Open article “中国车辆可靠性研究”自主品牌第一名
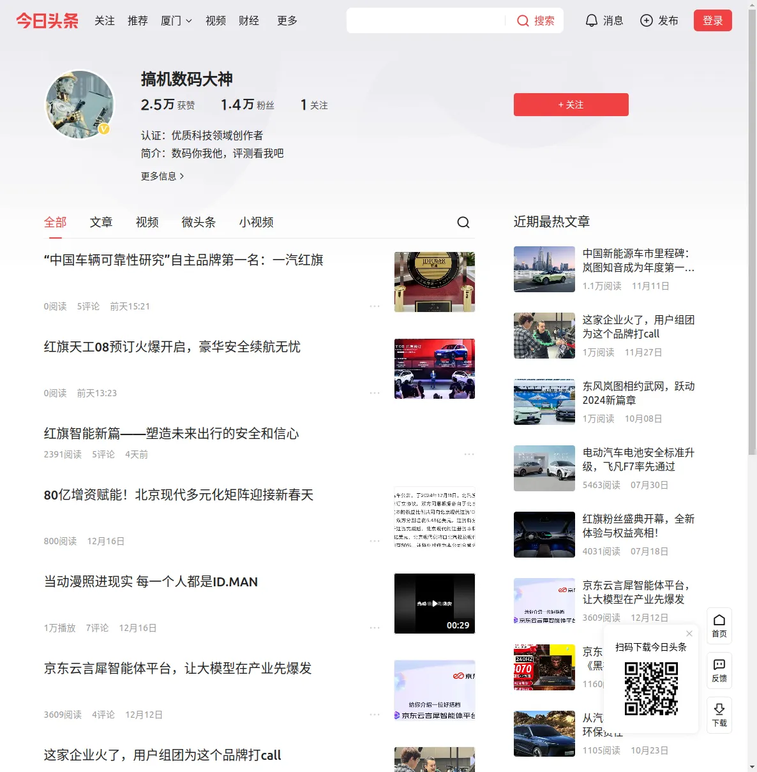This screenshot has height=772, width=757. click(x=184, y=260)
